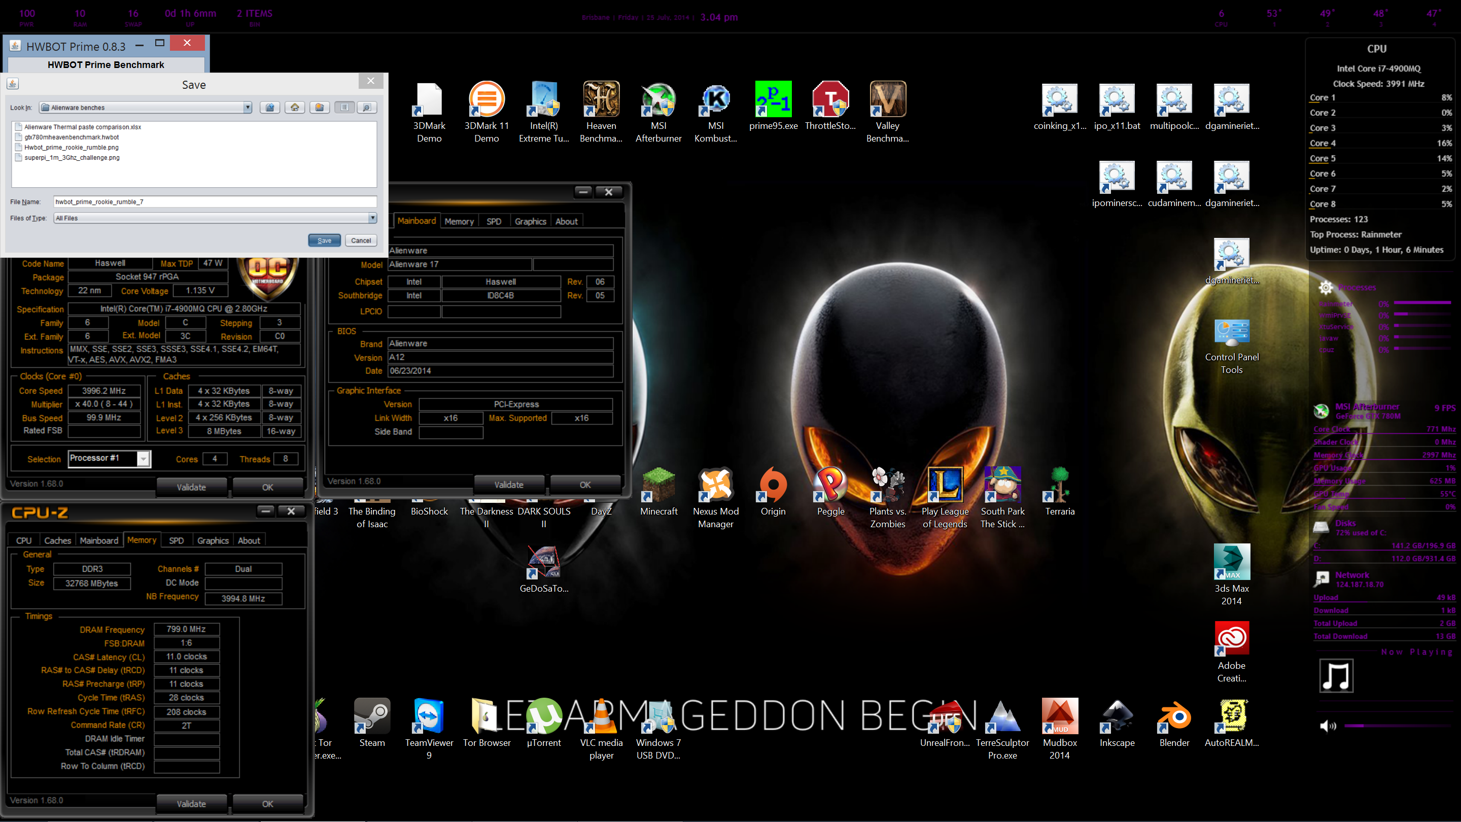Launch Origin desktop shortcut
Viewport: 1461px width, 822px height.
click(x=773, y=492)
